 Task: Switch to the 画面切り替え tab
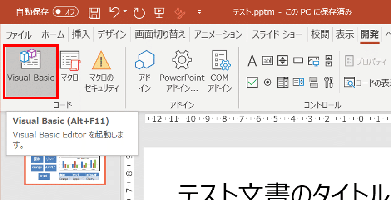click(160, 34)
